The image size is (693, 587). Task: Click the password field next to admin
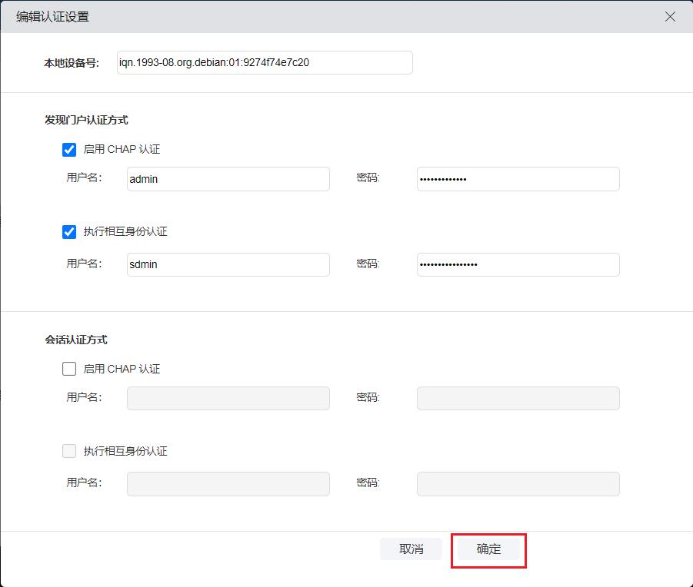coord(518,179)
